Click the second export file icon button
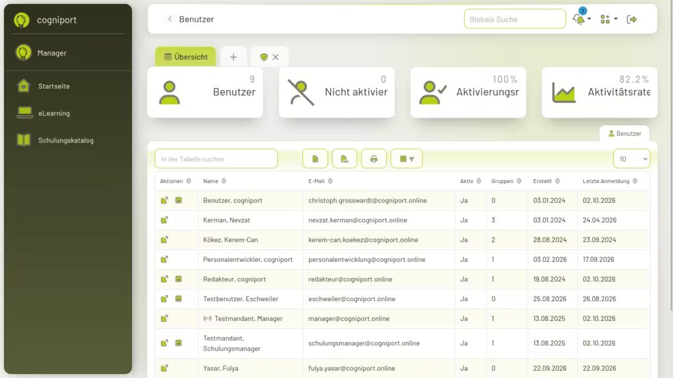 (x=344, y=159)
